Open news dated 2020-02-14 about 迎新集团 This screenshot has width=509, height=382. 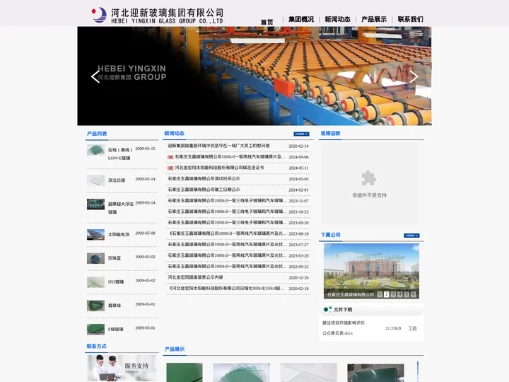click(218, 146)
